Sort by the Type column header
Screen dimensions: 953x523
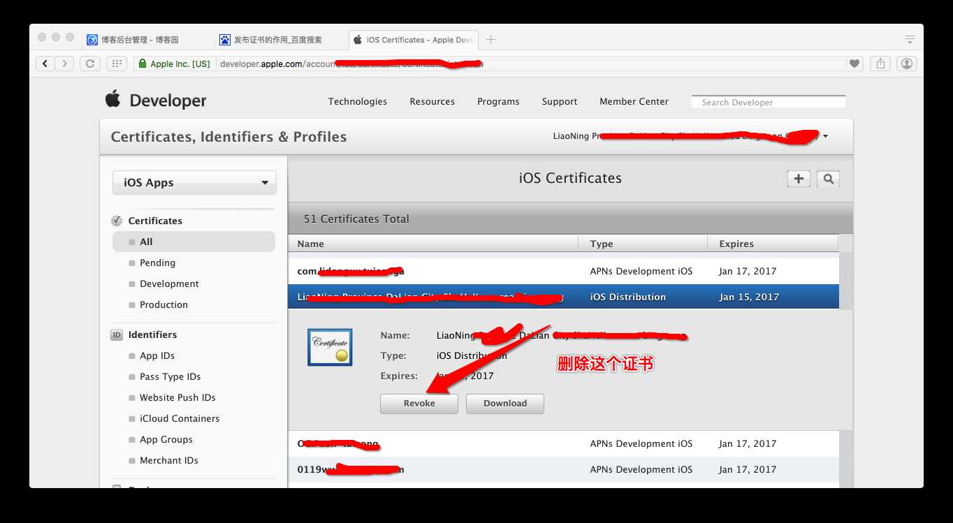click(x=643, y=244)
